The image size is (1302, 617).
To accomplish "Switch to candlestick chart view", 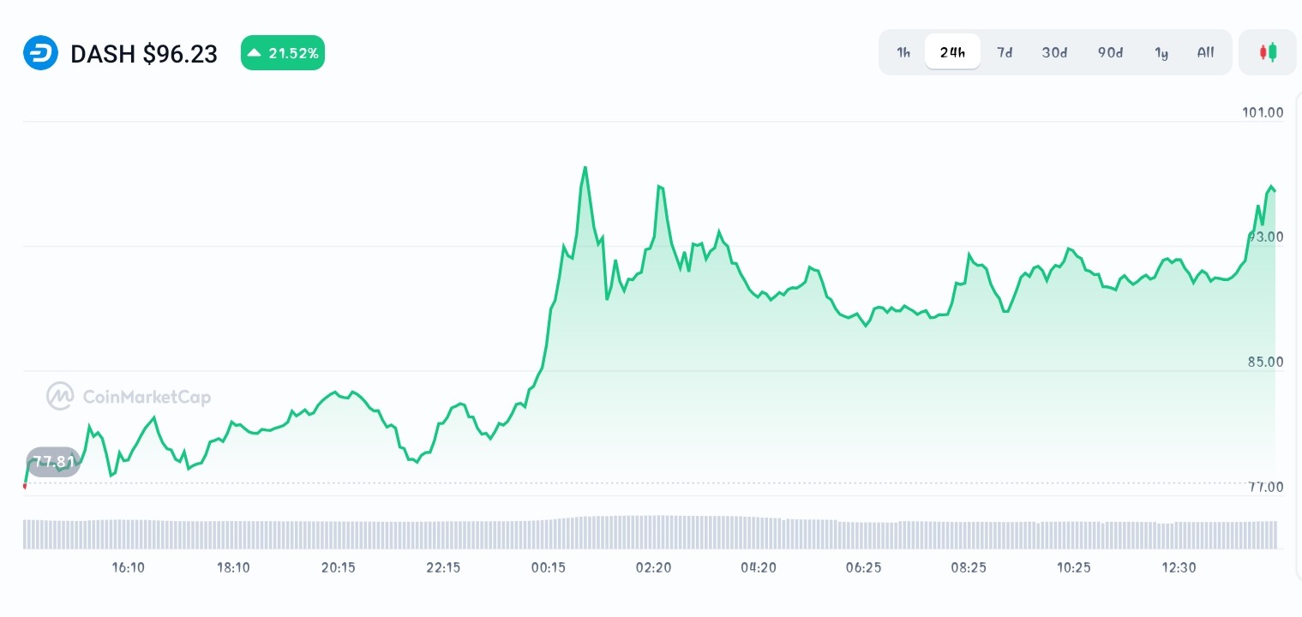I will pos(1268,52).
